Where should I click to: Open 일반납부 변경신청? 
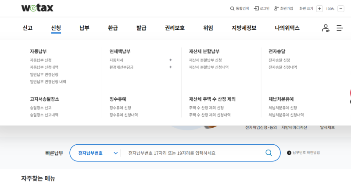(x=44, y=74)
